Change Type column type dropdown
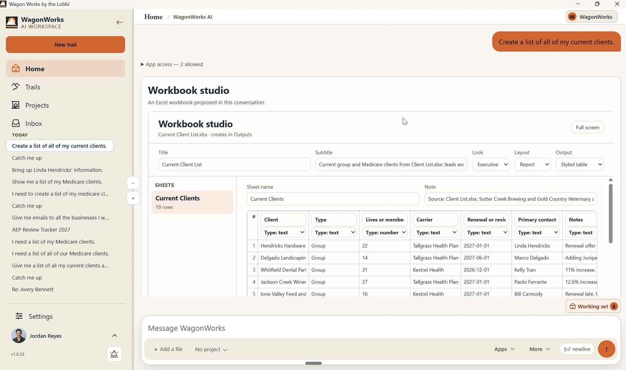The image size is (626, 370). click(334, 232)
